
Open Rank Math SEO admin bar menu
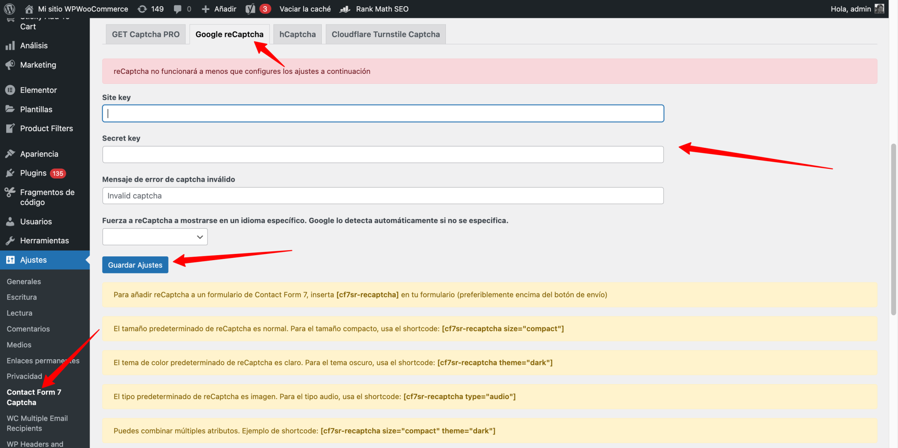tap(382, 9)
